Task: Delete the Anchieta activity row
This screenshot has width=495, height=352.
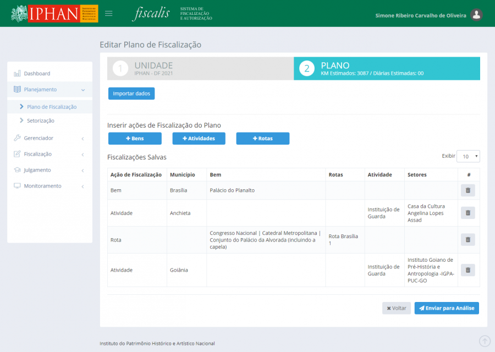Action: [x=468, y=213]
